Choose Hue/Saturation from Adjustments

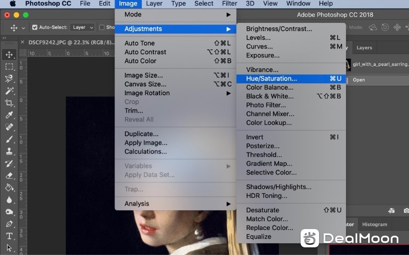pos(291,79)
